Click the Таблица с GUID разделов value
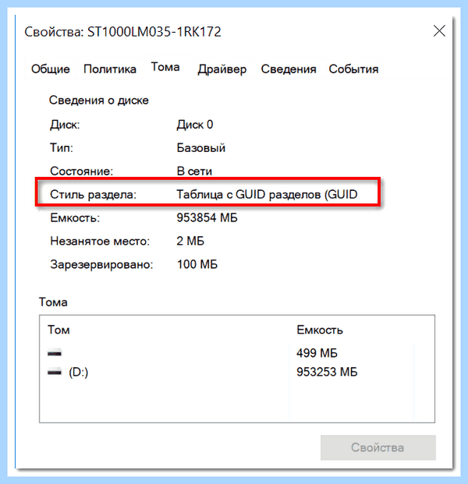Image resolution: width=468 pixels, height=484 pixels. coord(267,195)
